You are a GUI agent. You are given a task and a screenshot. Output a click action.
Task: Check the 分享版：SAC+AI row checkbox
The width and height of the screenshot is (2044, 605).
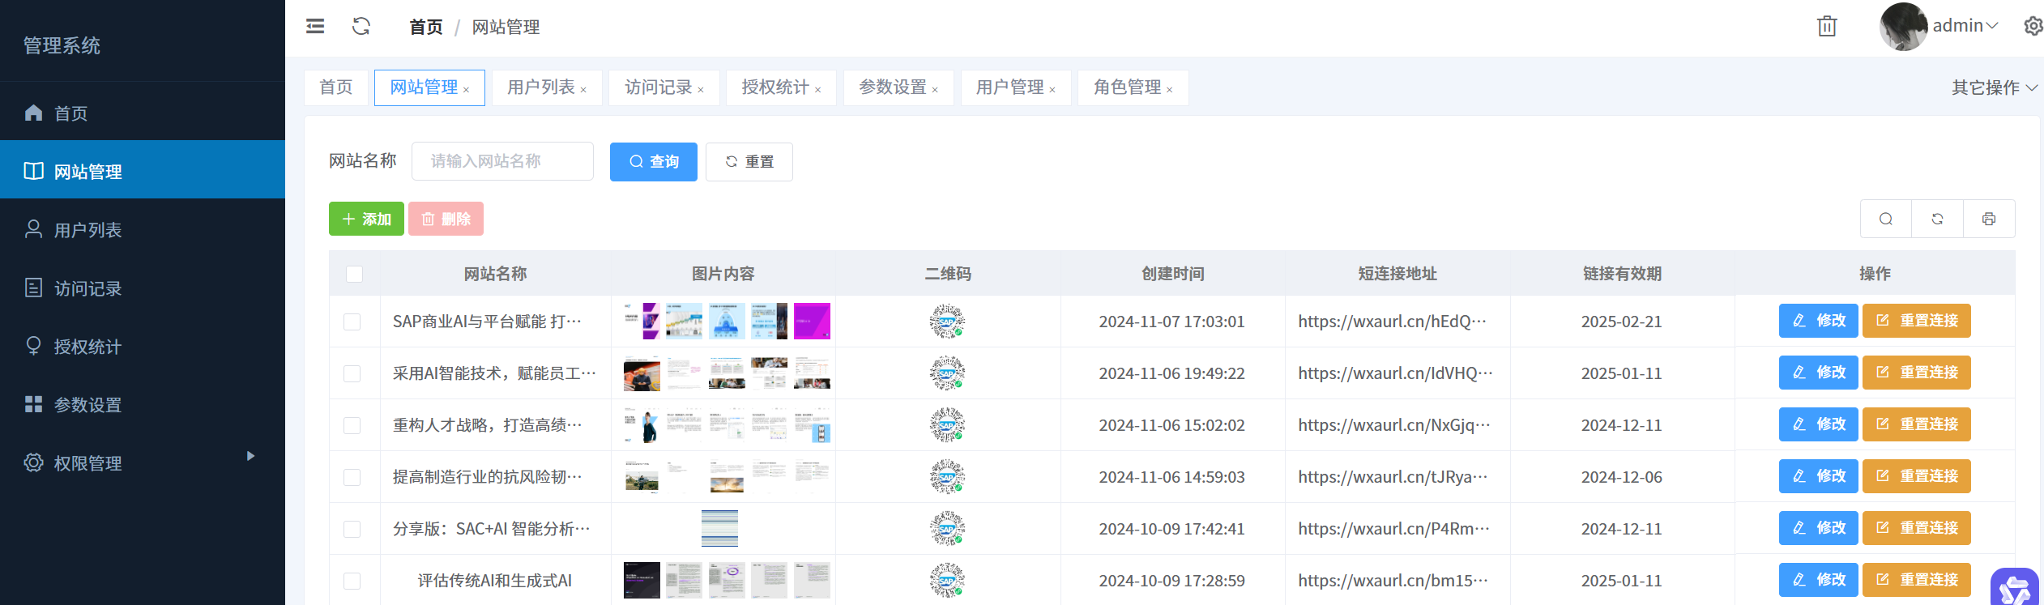pyautogui.click(x=352, y=529)
